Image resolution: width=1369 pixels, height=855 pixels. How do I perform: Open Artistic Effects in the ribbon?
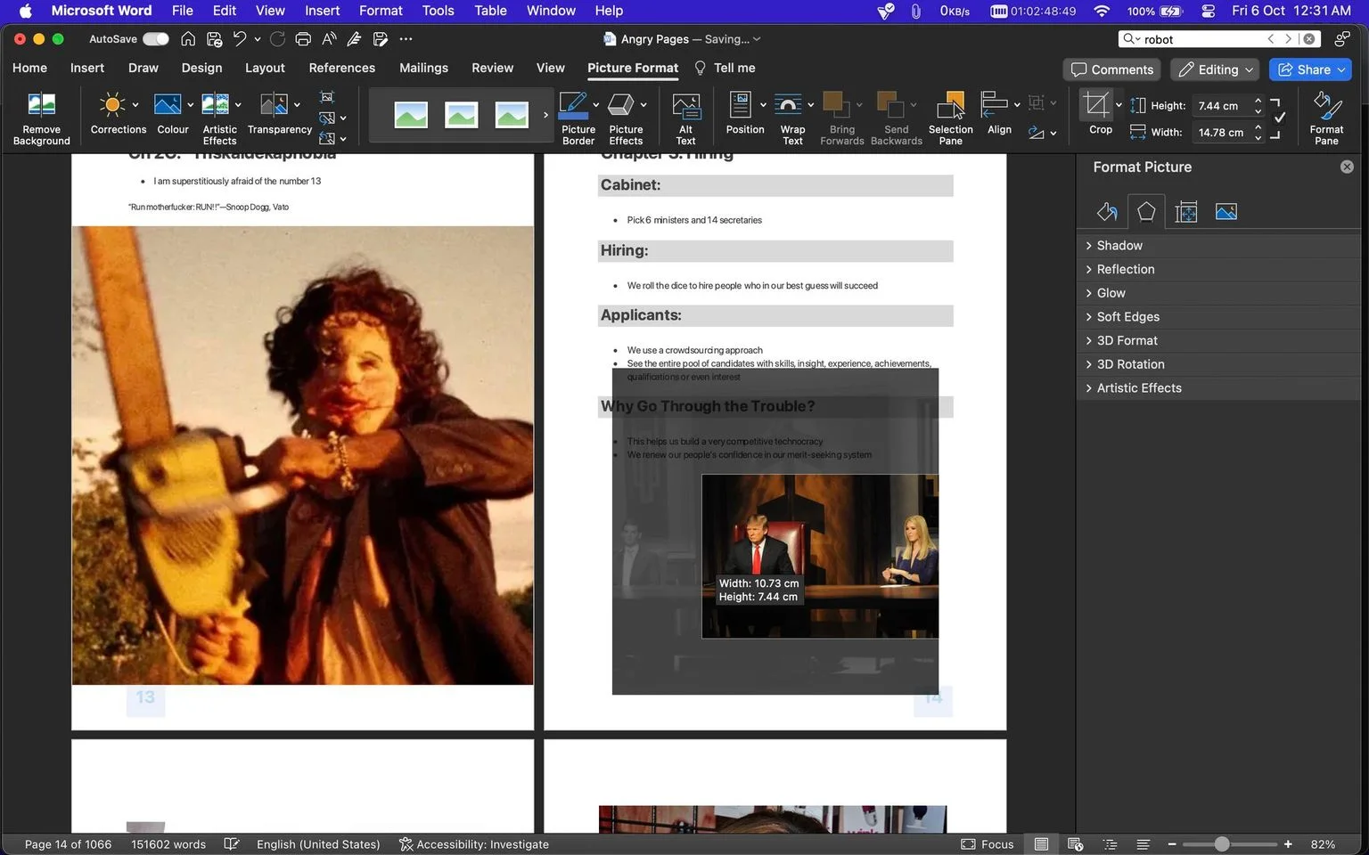(219, 118)
